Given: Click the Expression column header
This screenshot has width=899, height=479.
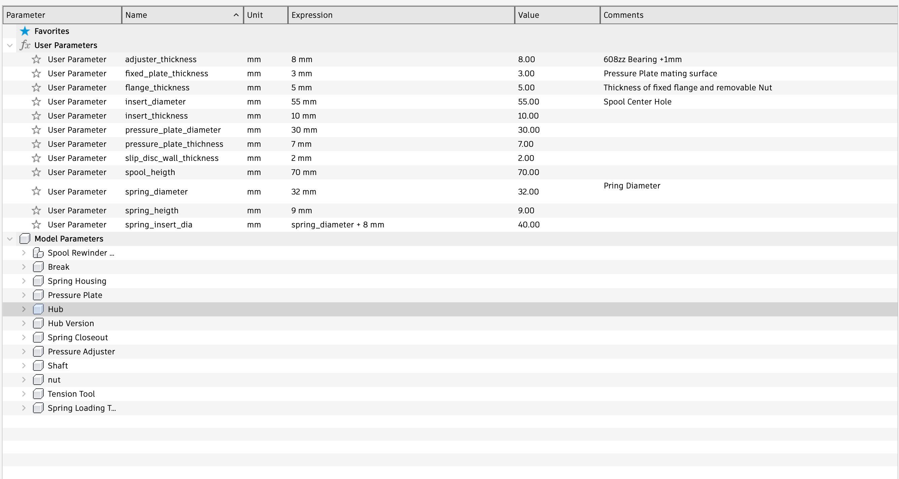Looking at the screenshot, I should pos(401,15).
